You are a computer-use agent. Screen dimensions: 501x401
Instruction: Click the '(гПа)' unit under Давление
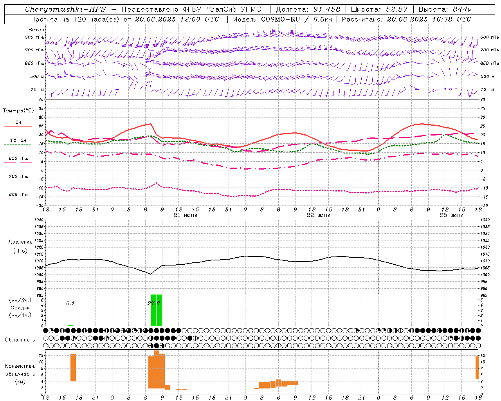pos(20,251)
